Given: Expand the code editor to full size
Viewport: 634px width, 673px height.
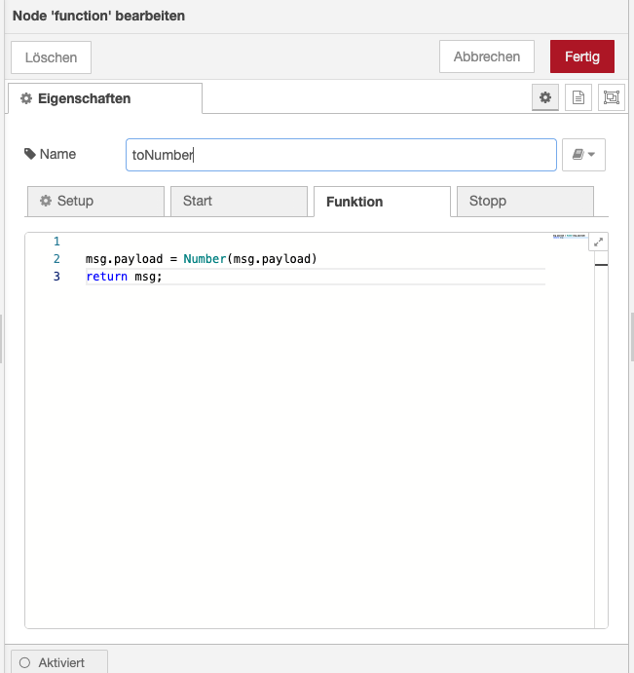Looking at the screenshot, I should 598,243.
